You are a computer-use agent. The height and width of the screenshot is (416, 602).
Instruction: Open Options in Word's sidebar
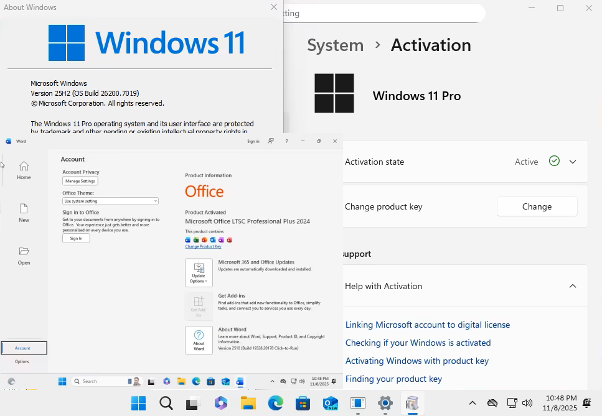pyautogui.click(x=22, y=361)
